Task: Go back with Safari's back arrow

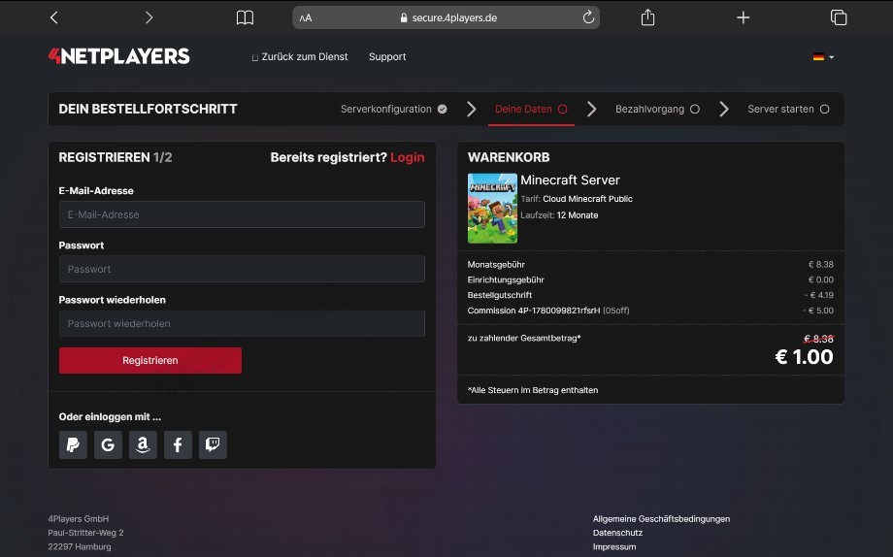Action: coord(54,17)
